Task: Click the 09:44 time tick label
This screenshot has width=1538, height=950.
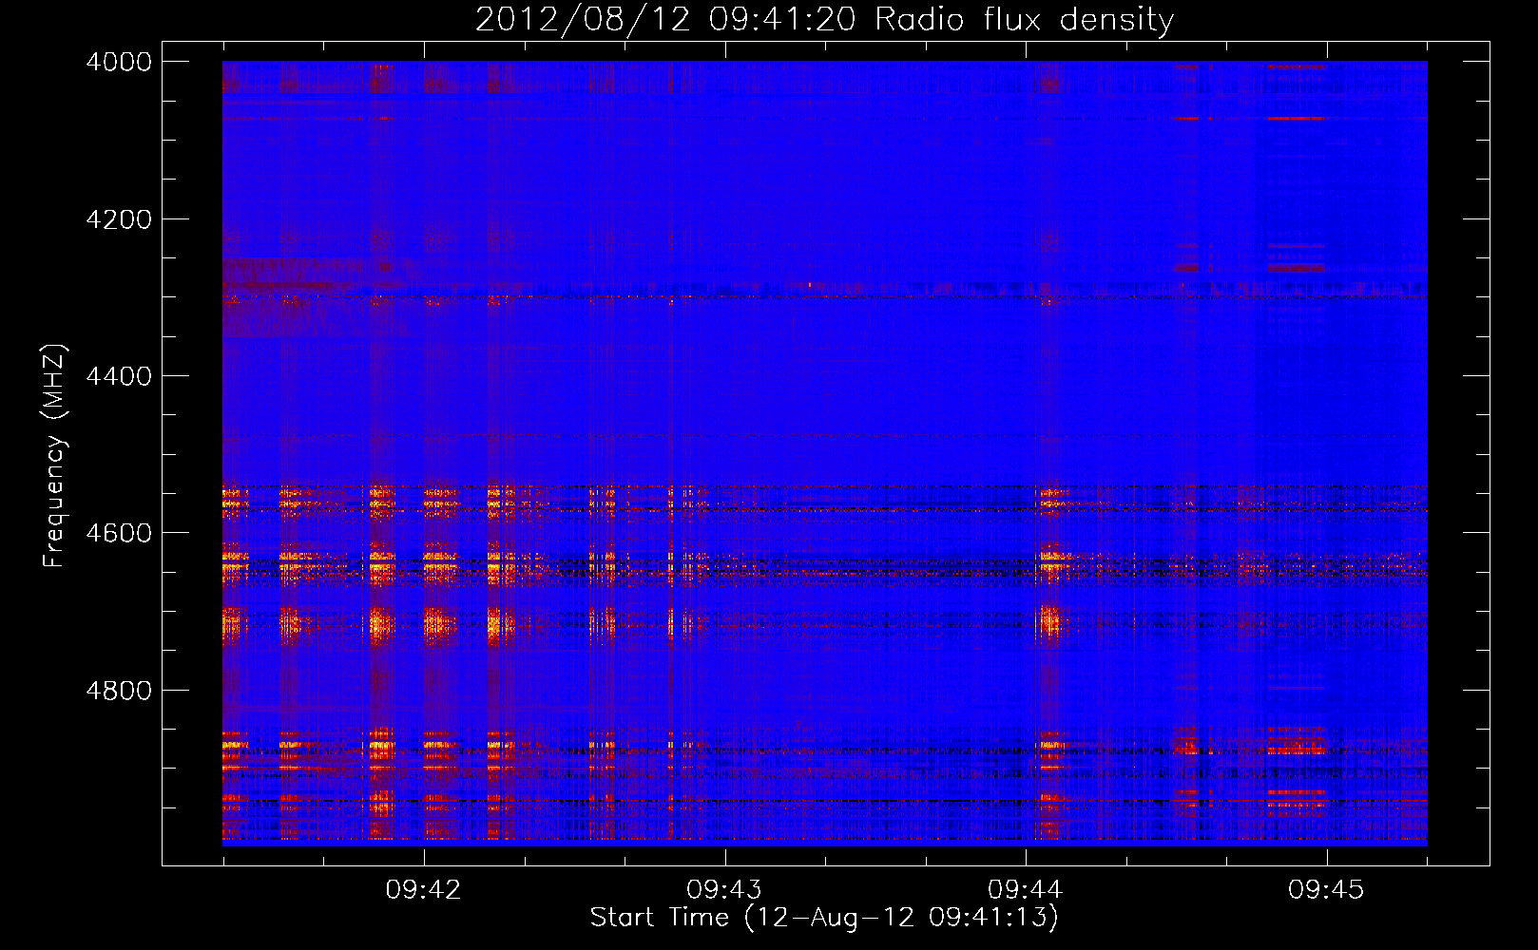Action: point(1025,890)
